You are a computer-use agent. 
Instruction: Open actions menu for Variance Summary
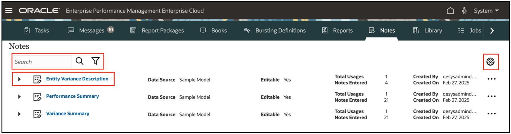(491, 114)
